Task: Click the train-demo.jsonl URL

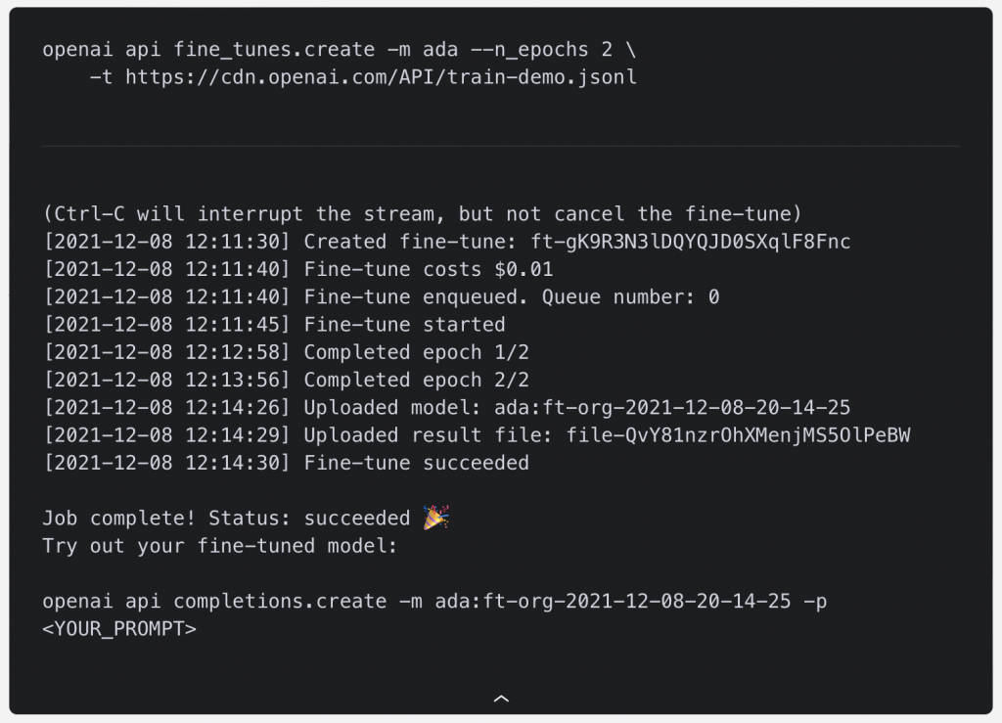Action: pyautogui.click(x=381, y=77)
